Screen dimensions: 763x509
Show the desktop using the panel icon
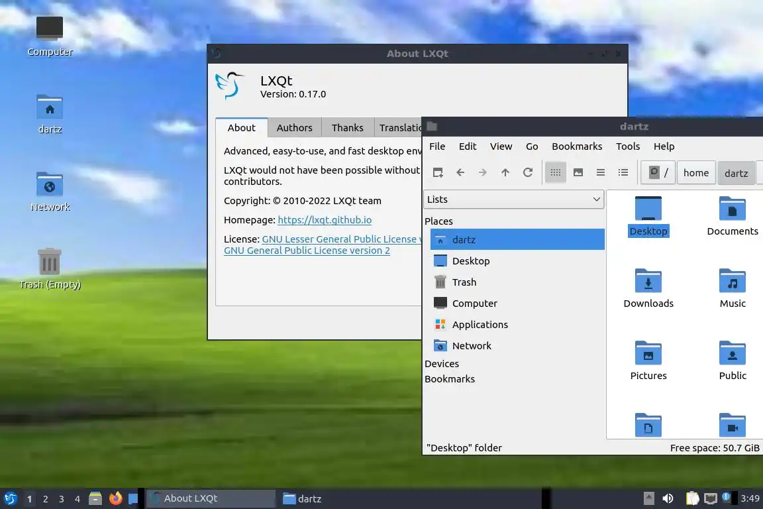[133, 498]
